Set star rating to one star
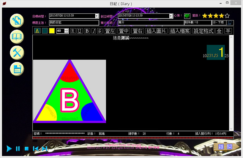This screenshot has height=158, width=243. 205,16
